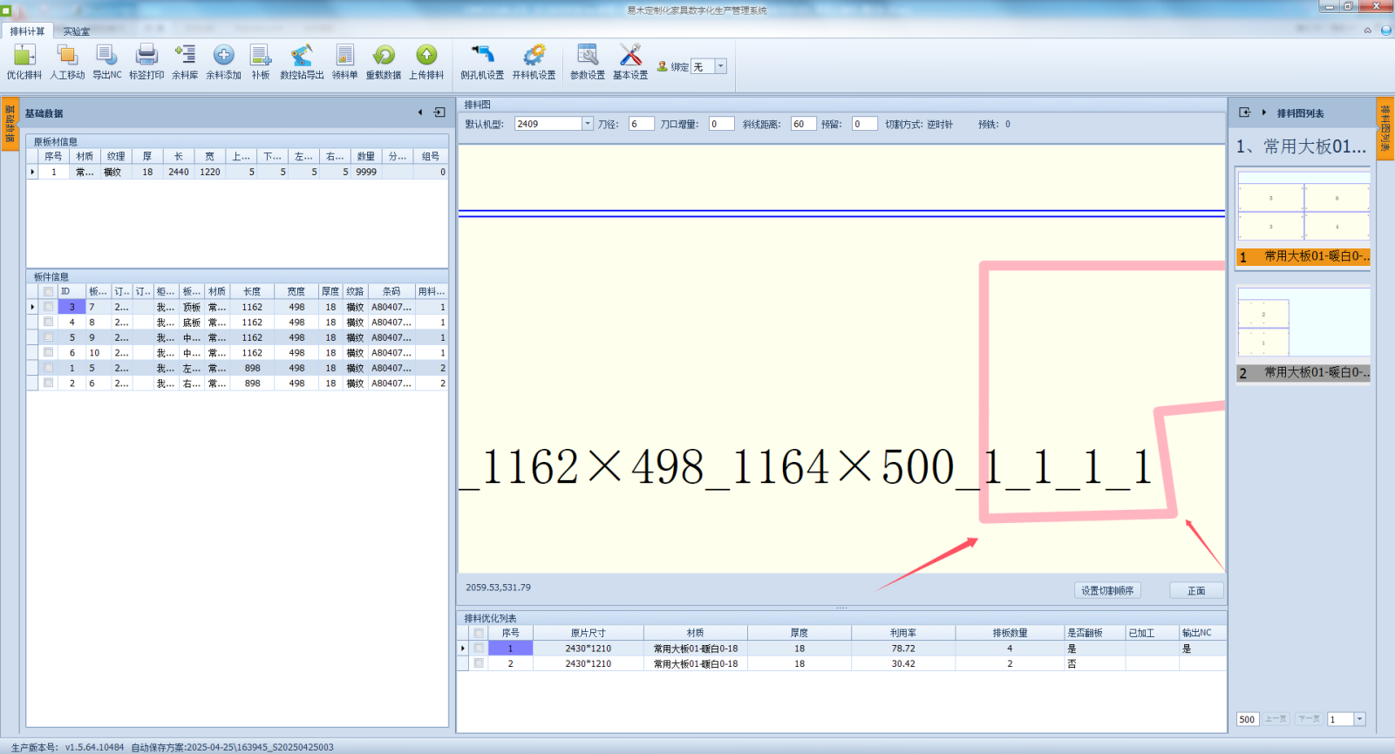Expand row indicator of raw material row 1
Screen dimensions: 1395x754
click(32, 172)
